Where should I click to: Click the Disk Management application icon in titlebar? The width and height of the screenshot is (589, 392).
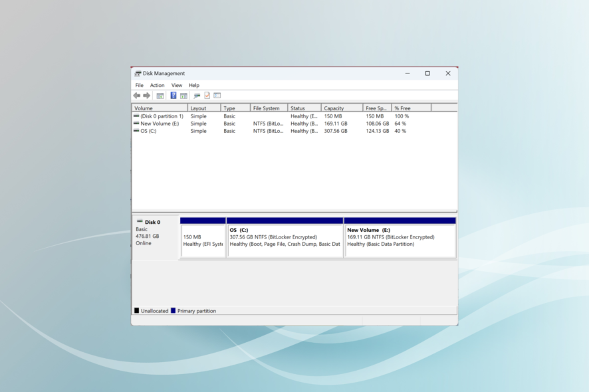pyautogui.click(x=138, y=73)
